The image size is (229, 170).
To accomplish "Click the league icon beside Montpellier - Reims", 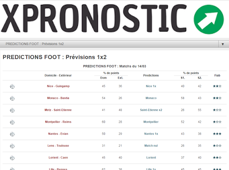I will click(12, 122).
